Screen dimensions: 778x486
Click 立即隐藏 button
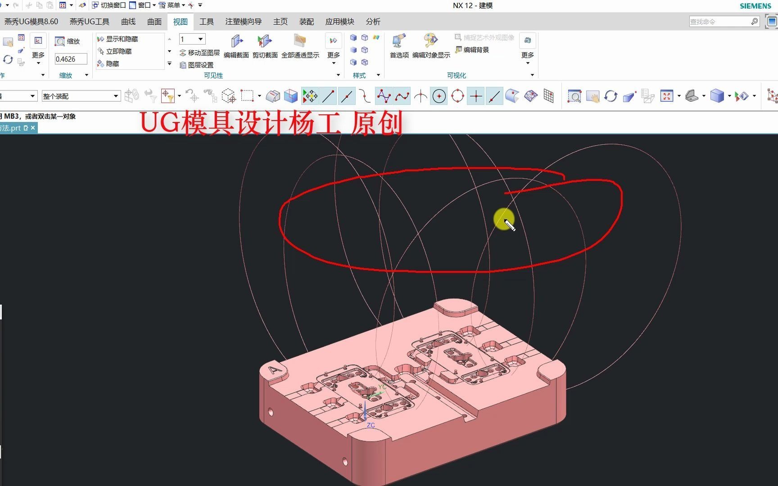tap(115, 51)
